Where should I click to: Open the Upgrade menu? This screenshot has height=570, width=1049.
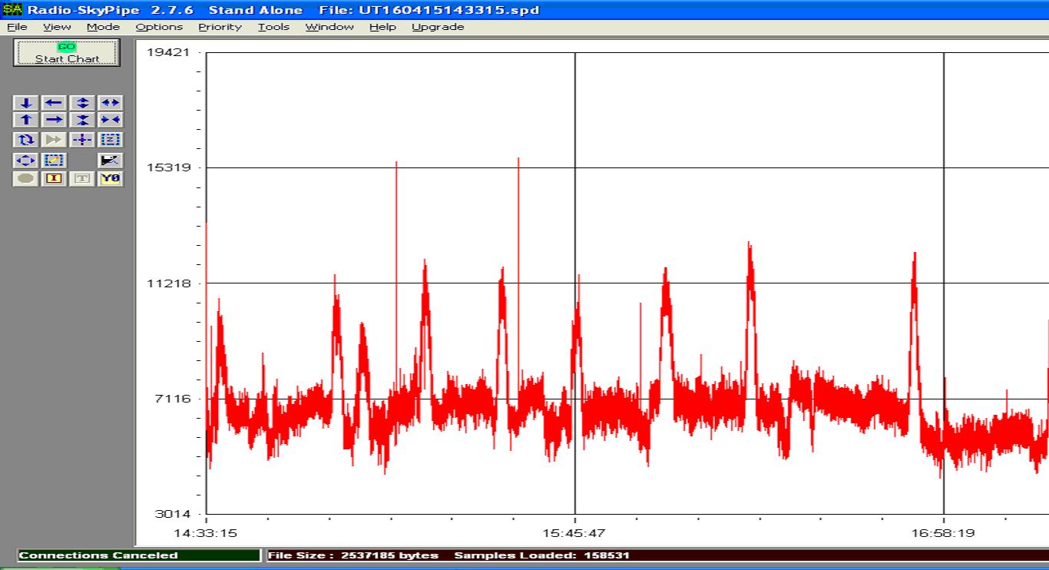coord(438,27)
